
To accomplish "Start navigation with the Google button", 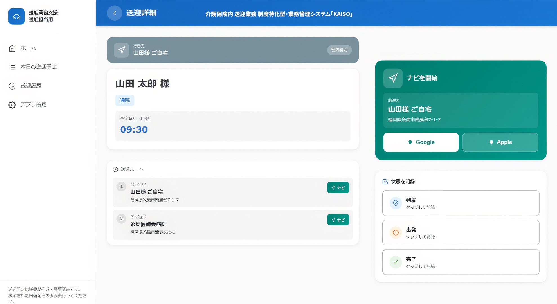I will 421,142.
